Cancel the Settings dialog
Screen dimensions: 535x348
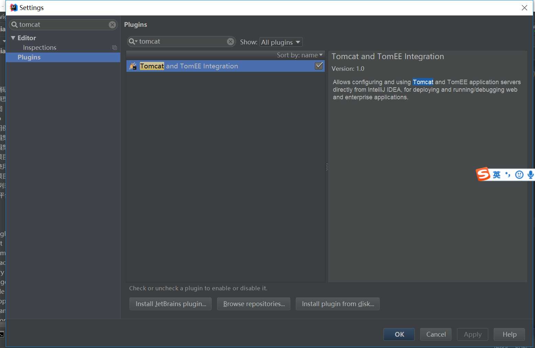click(x=436, y=334)
